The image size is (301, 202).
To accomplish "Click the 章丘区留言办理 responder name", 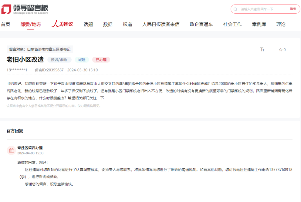I will click(x=30, y=148).
